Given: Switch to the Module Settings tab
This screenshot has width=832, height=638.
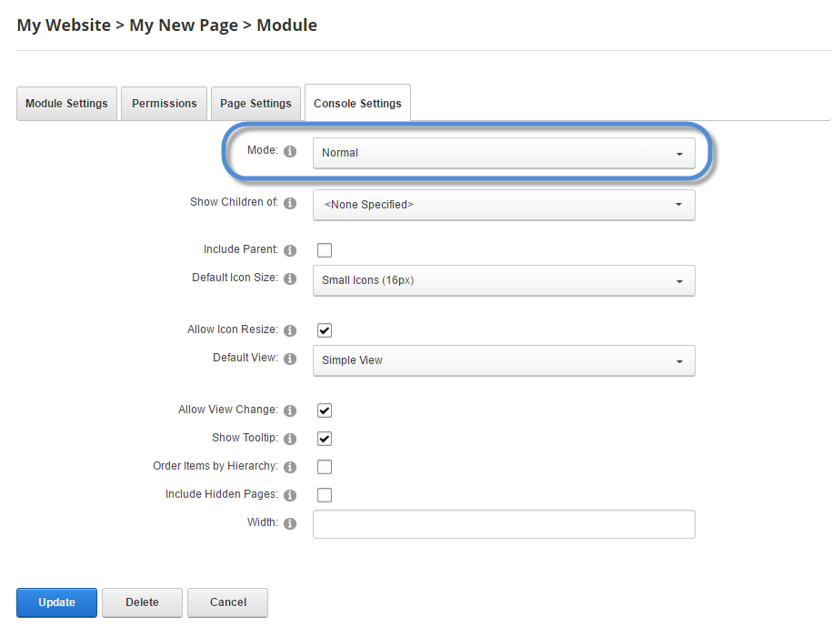Looking at the screenshot, I should 66,104.
